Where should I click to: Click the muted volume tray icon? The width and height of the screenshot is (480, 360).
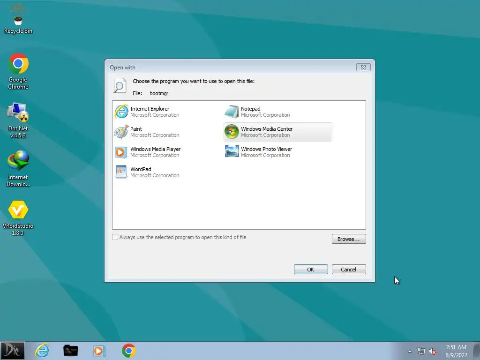(433, 351)
